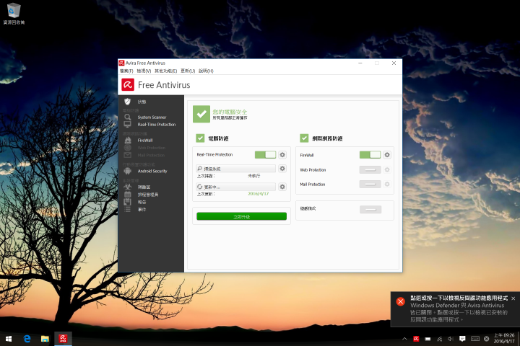This screenshot has width=520, height=346.
Task: Open the Windows Defender and Avira notification
Action: coord(455,309)
